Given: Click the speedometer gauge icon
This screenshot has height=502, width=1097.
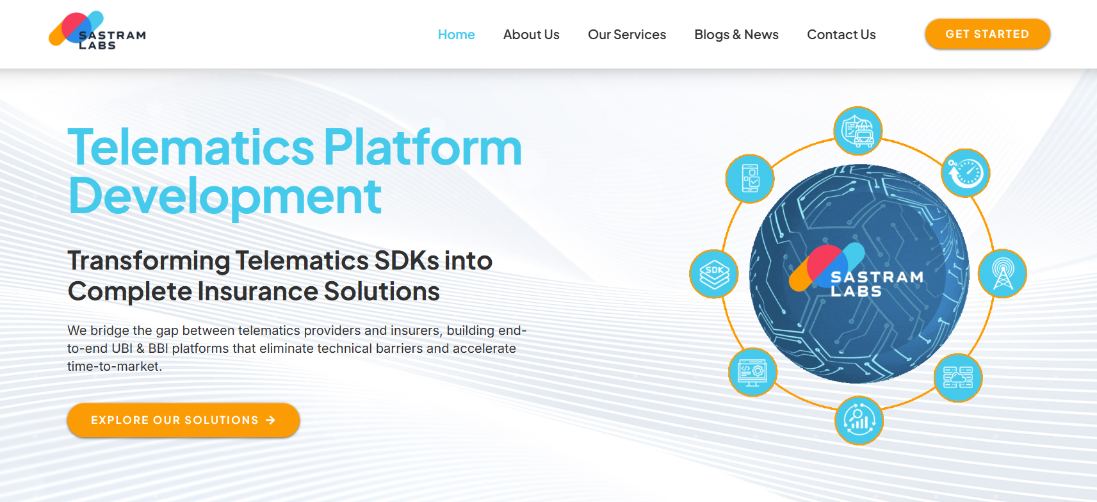Looking at the screenshot, I should (x=966, y=173).
